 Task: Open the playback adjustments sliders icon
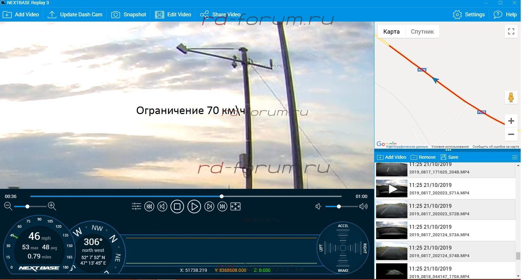[x=136, y=206]
